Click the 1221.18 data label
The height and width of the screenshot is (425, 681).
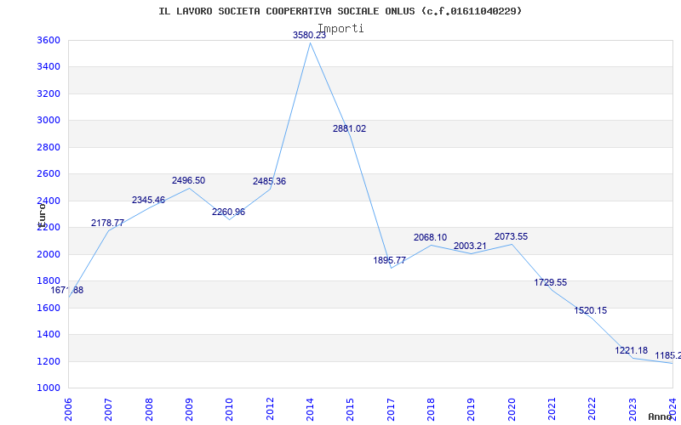631,350
